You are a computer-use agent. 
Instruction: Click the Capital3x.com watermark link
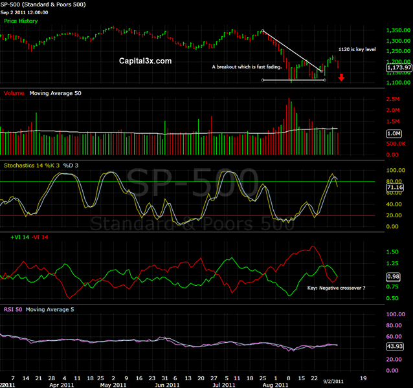(x=146, y=61)
